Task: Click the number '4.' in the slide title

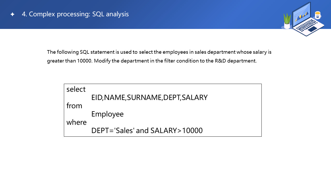Action: click(24, 14)
